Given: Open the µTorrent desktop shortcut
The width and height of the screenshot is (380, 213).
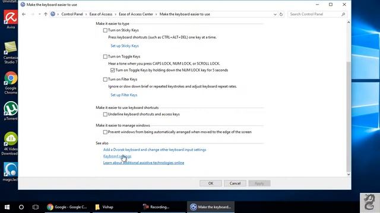Looking at the screenshot, I should (x=11, y=111).
